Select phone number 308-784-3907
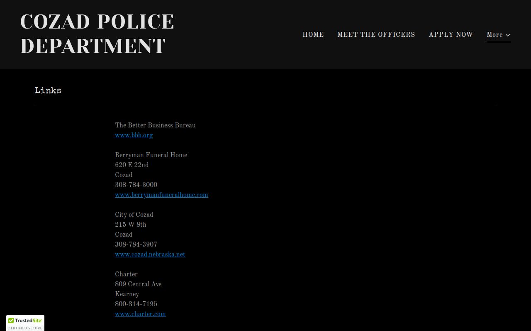Screen dimensions: 531x331 click(x=136, y=245)
